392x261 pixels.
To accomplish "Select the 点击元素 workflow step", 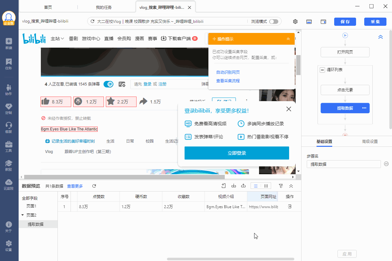I will [345, 90].
